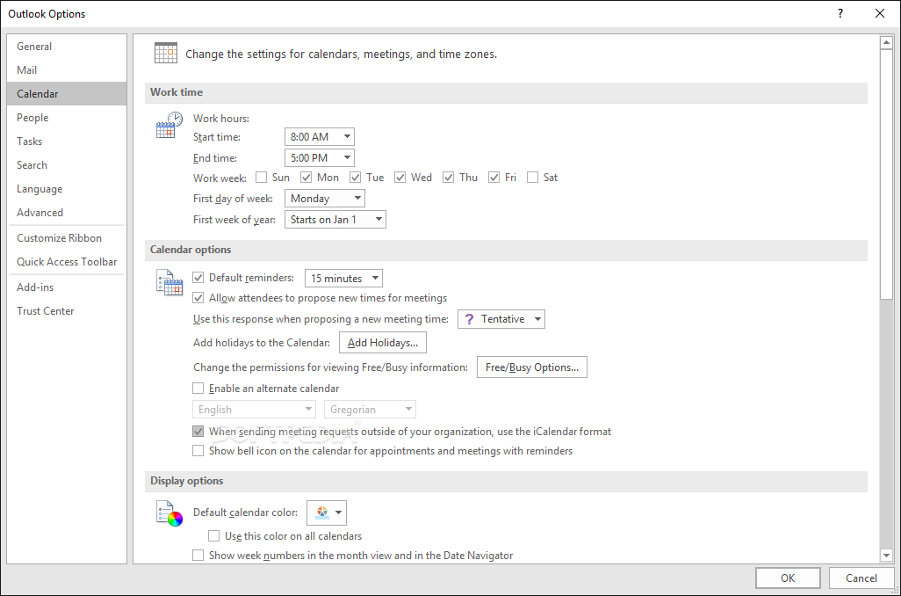Switch to the Search options category
The height and width of the screenshot is (596, 901).
pyautogui.click(x=67, y=165)
